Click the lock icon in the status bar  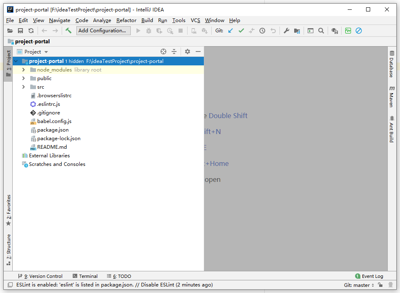380,285
